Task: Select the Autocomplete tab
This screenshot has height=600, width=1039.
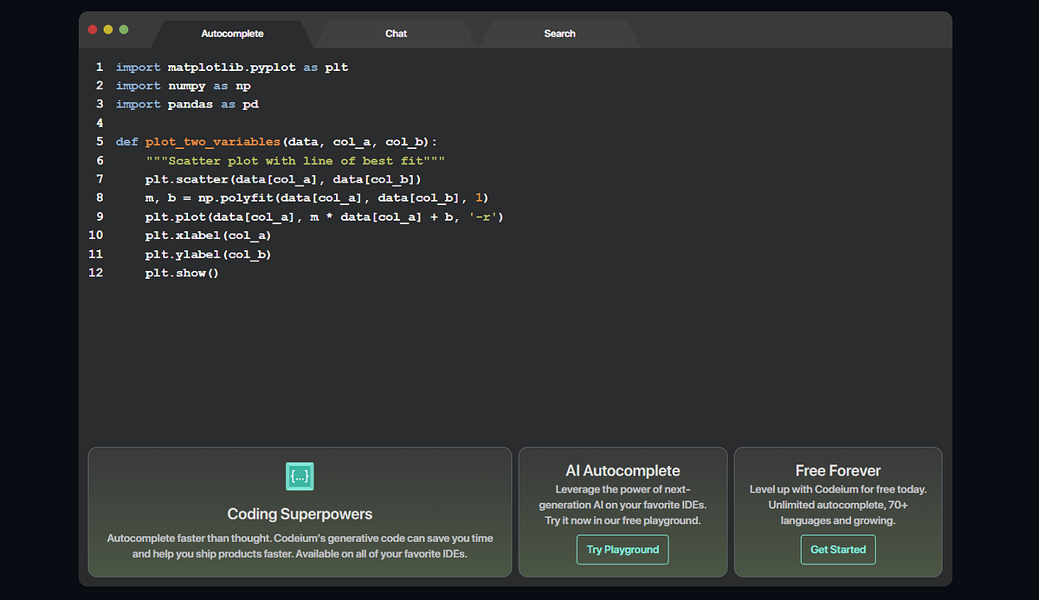Action: 232,33
